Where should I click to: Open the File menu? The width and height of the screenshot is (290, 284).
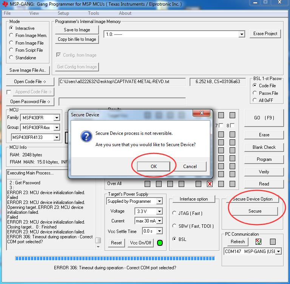pyautogui.click(x=7, y=13)
